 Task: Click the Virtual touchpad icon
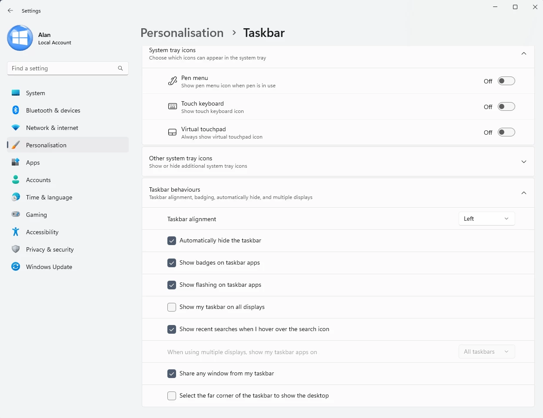click(x=173, y=132)
